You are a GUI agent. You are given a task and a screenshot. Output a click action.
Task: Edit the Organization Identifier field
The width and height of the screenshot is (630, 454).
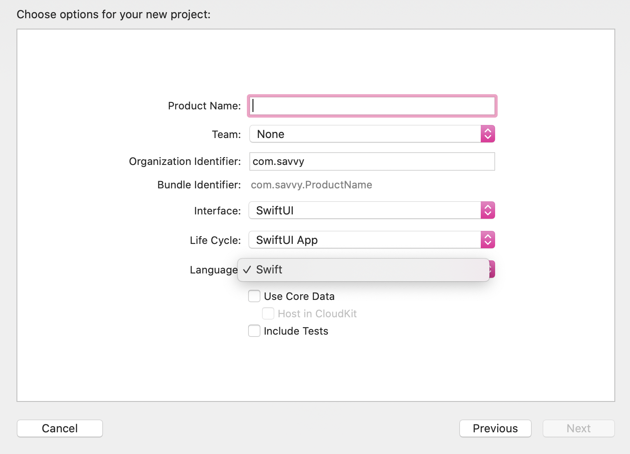point(372,161)
